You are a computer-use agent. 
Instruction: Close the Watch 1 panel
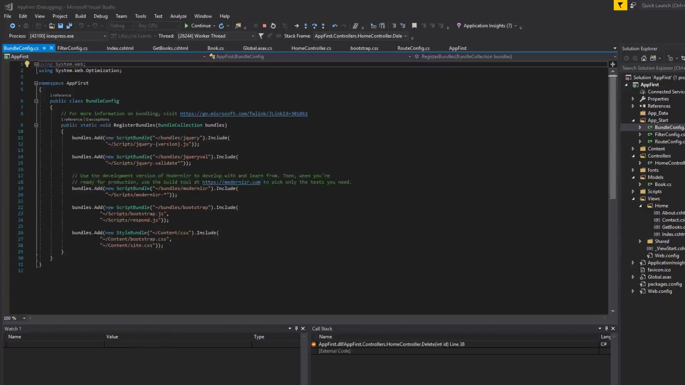[x=303, y=329]
